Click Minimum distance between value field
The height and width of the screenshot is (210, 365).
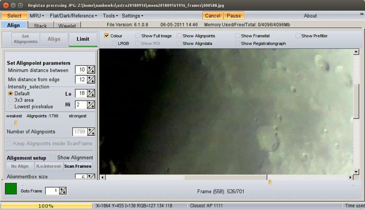(81, 69)
